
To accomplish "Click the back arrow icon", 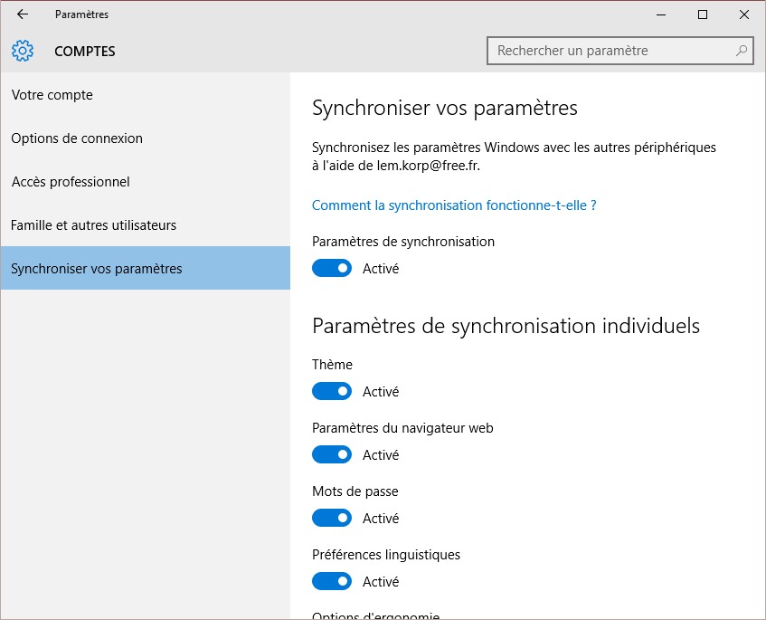I will [x=23, y=14].
